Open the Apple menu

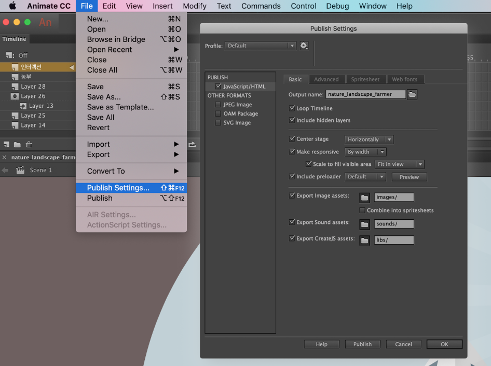(12, 6)
